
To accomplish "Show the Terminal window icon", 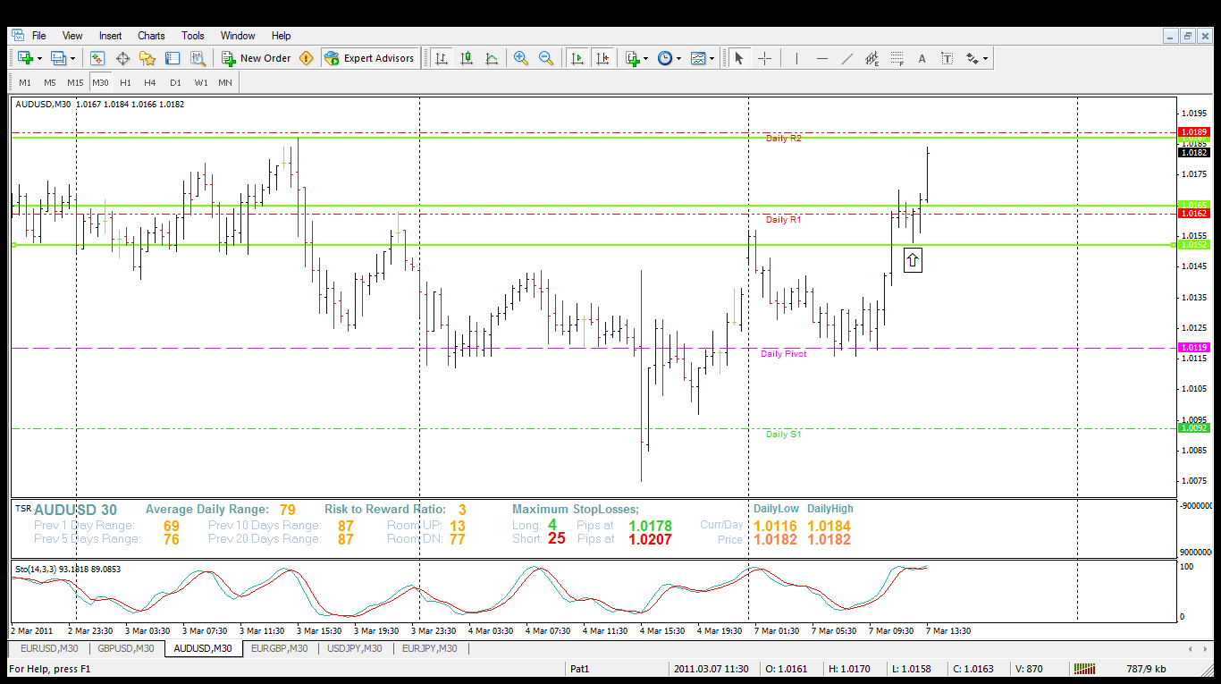I will [x=173, y=58].
